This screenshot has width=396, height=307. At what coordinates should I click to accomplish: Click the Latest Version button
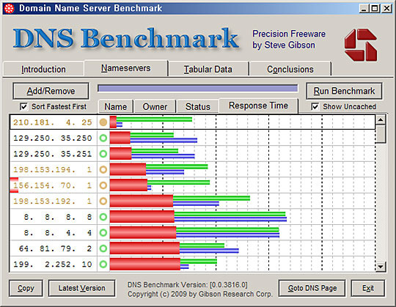point(82,288)
